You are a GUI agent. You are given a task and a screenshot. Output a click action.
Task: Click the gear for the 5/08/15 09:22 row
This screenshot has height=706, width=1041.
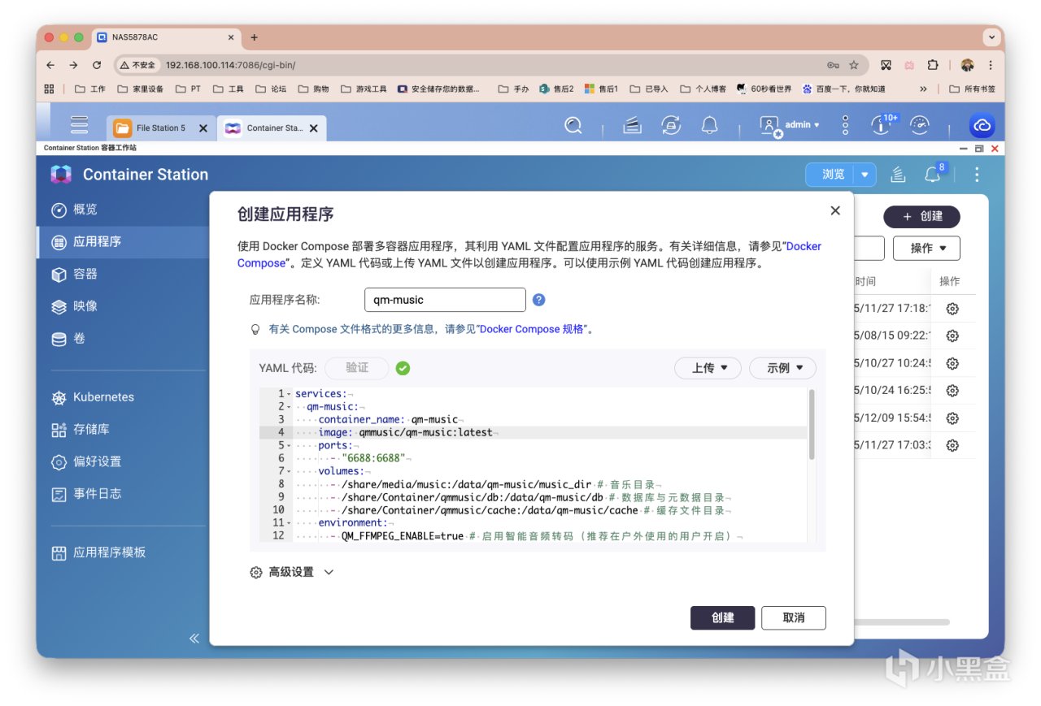click(x=952, y=336)
